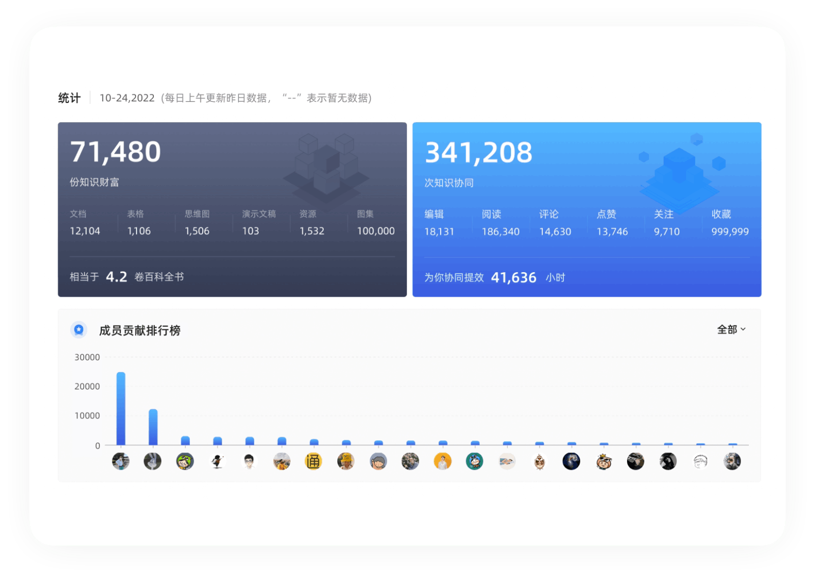The image size is (815, 578).
Task: Click the tallest bar in contribution chart
Action: 121,409
